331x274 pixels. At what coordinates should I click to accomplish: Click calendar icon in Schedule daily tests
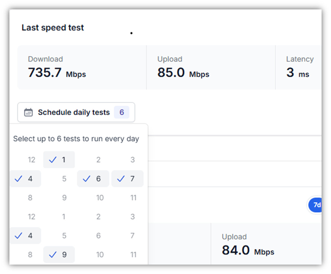(28, 112)
